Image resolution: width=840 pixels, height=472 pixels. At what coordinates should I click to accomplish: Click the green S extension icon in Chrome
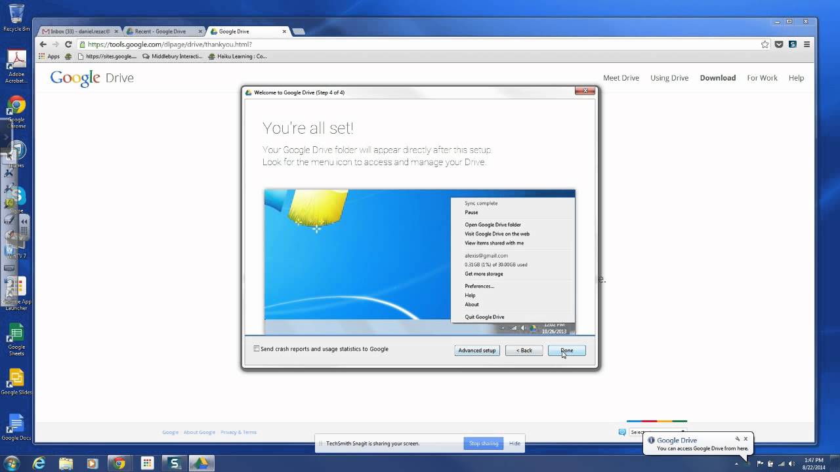793,45
